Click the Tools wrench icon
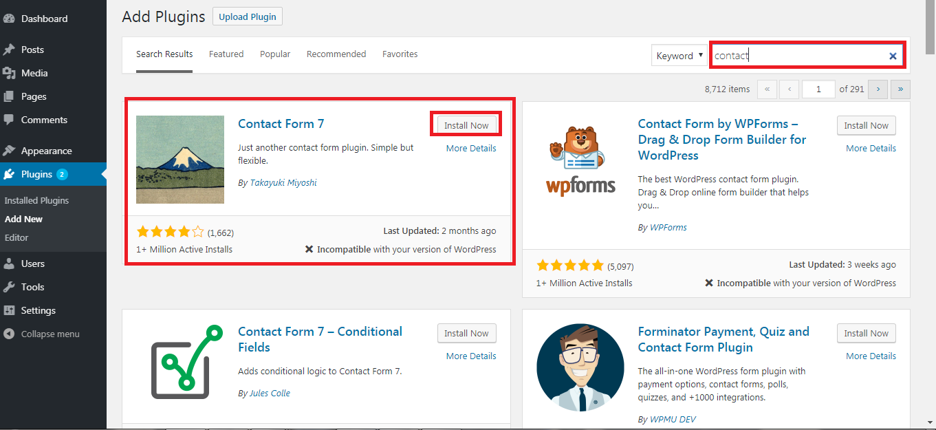936x430 pixels. point(9,287)
